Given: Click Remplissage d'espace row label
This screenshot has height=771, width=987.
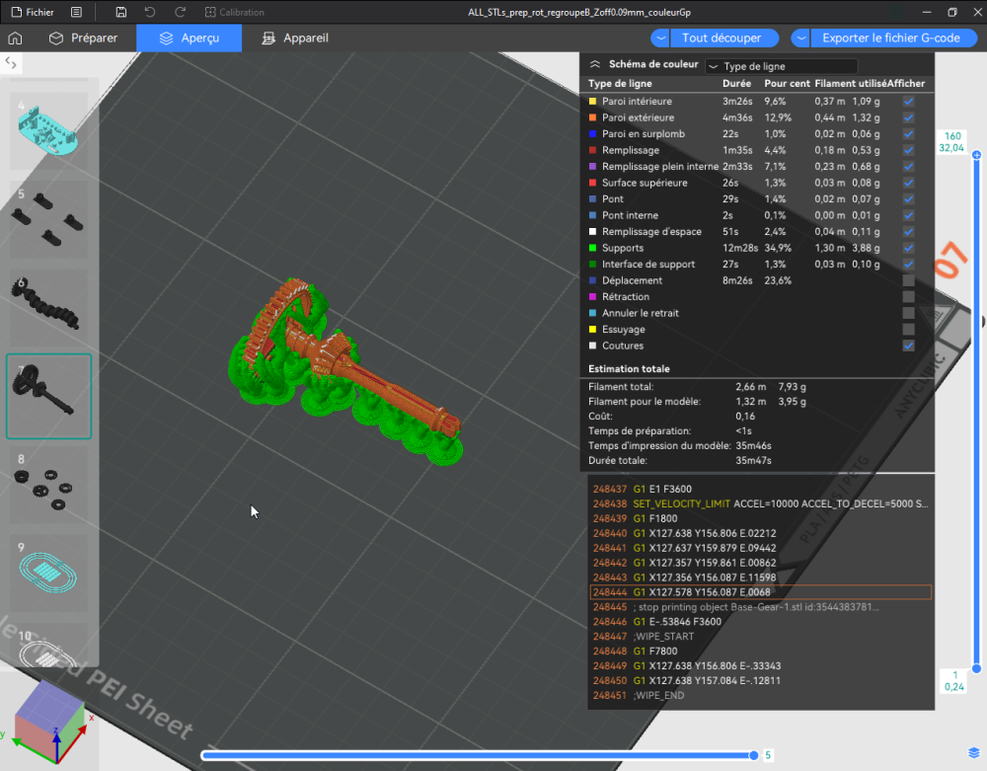Looking at the screenshot, I should click(651, 232).
